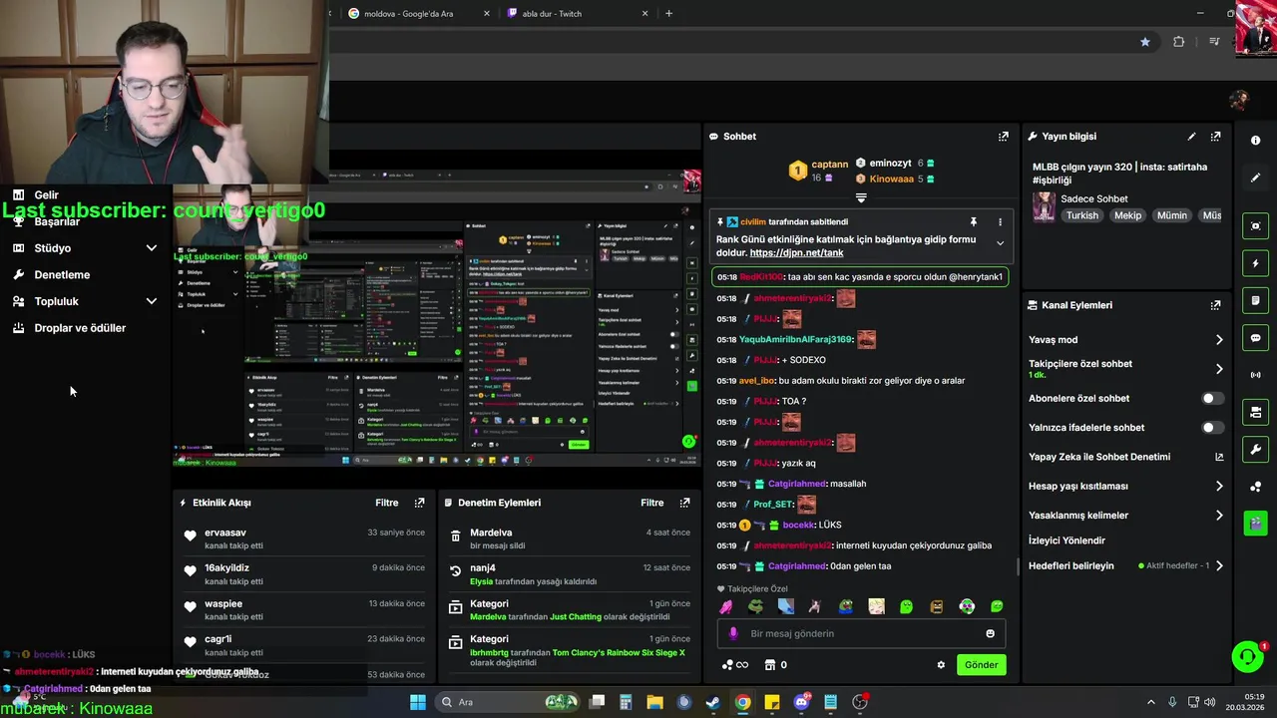1277x718 pixels.
Task: Switch to moldova Google search tab
Action: tap(419, 14)
